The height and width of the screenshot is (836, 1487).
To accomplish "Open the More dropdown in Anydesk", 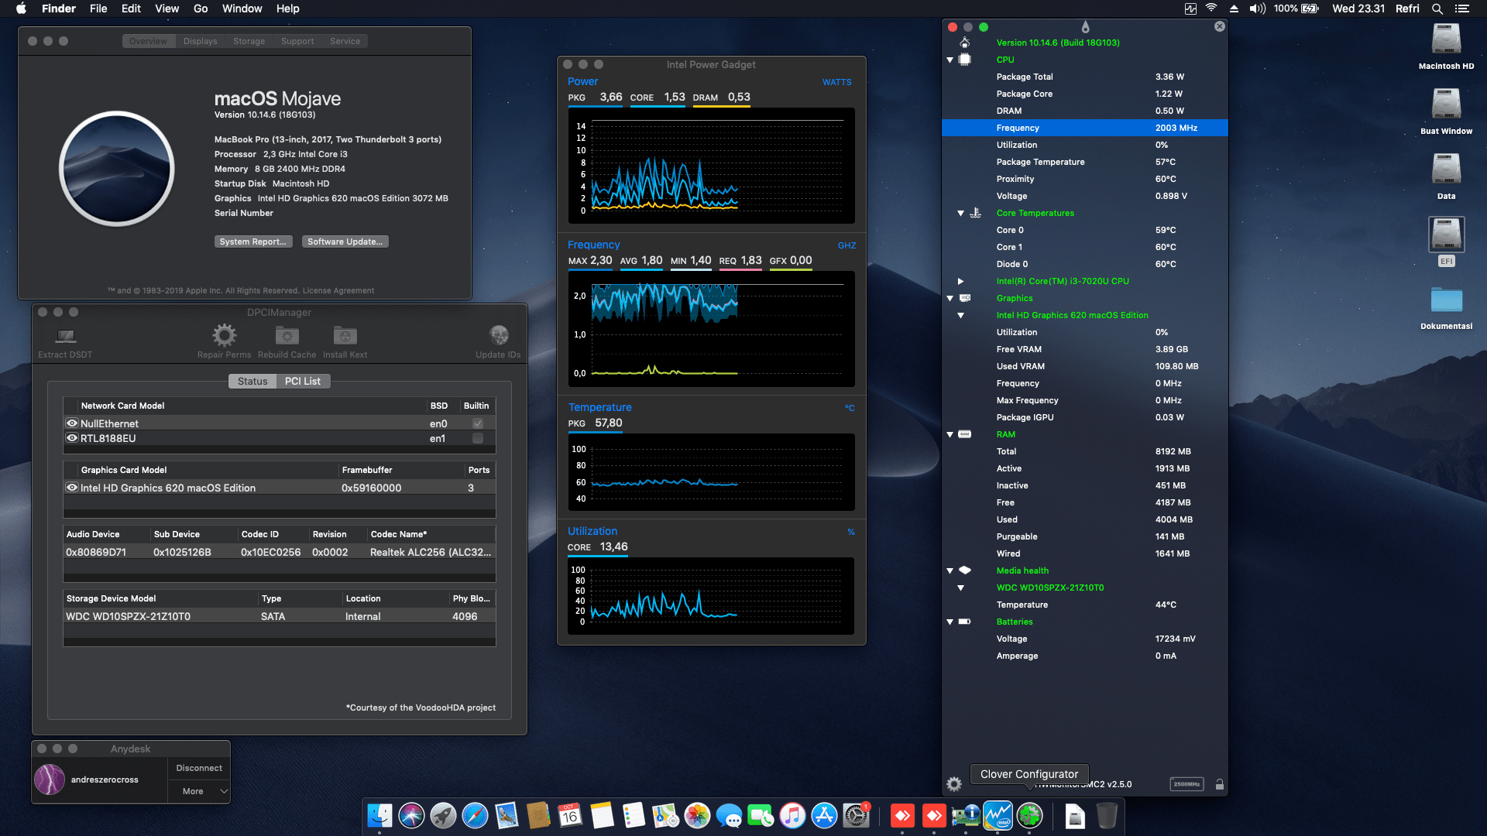I will point(199,791).
